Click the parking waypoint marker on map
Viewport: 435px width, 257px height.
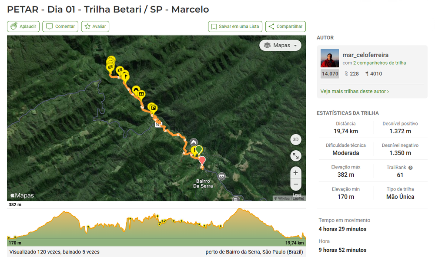(153, 108)
